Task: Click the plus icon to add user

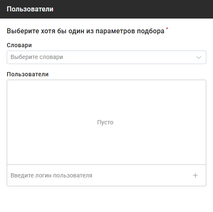Action: click(x=195, y=175)
